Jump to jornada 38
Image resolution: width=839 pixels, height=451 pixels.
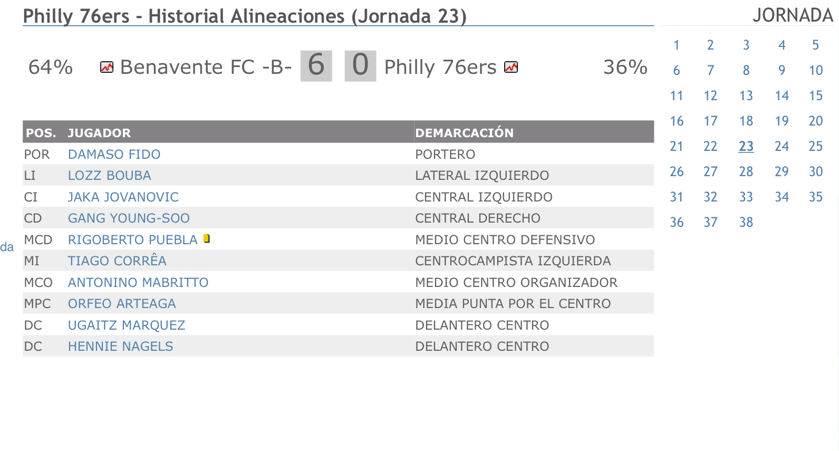[x=746, y=223]
